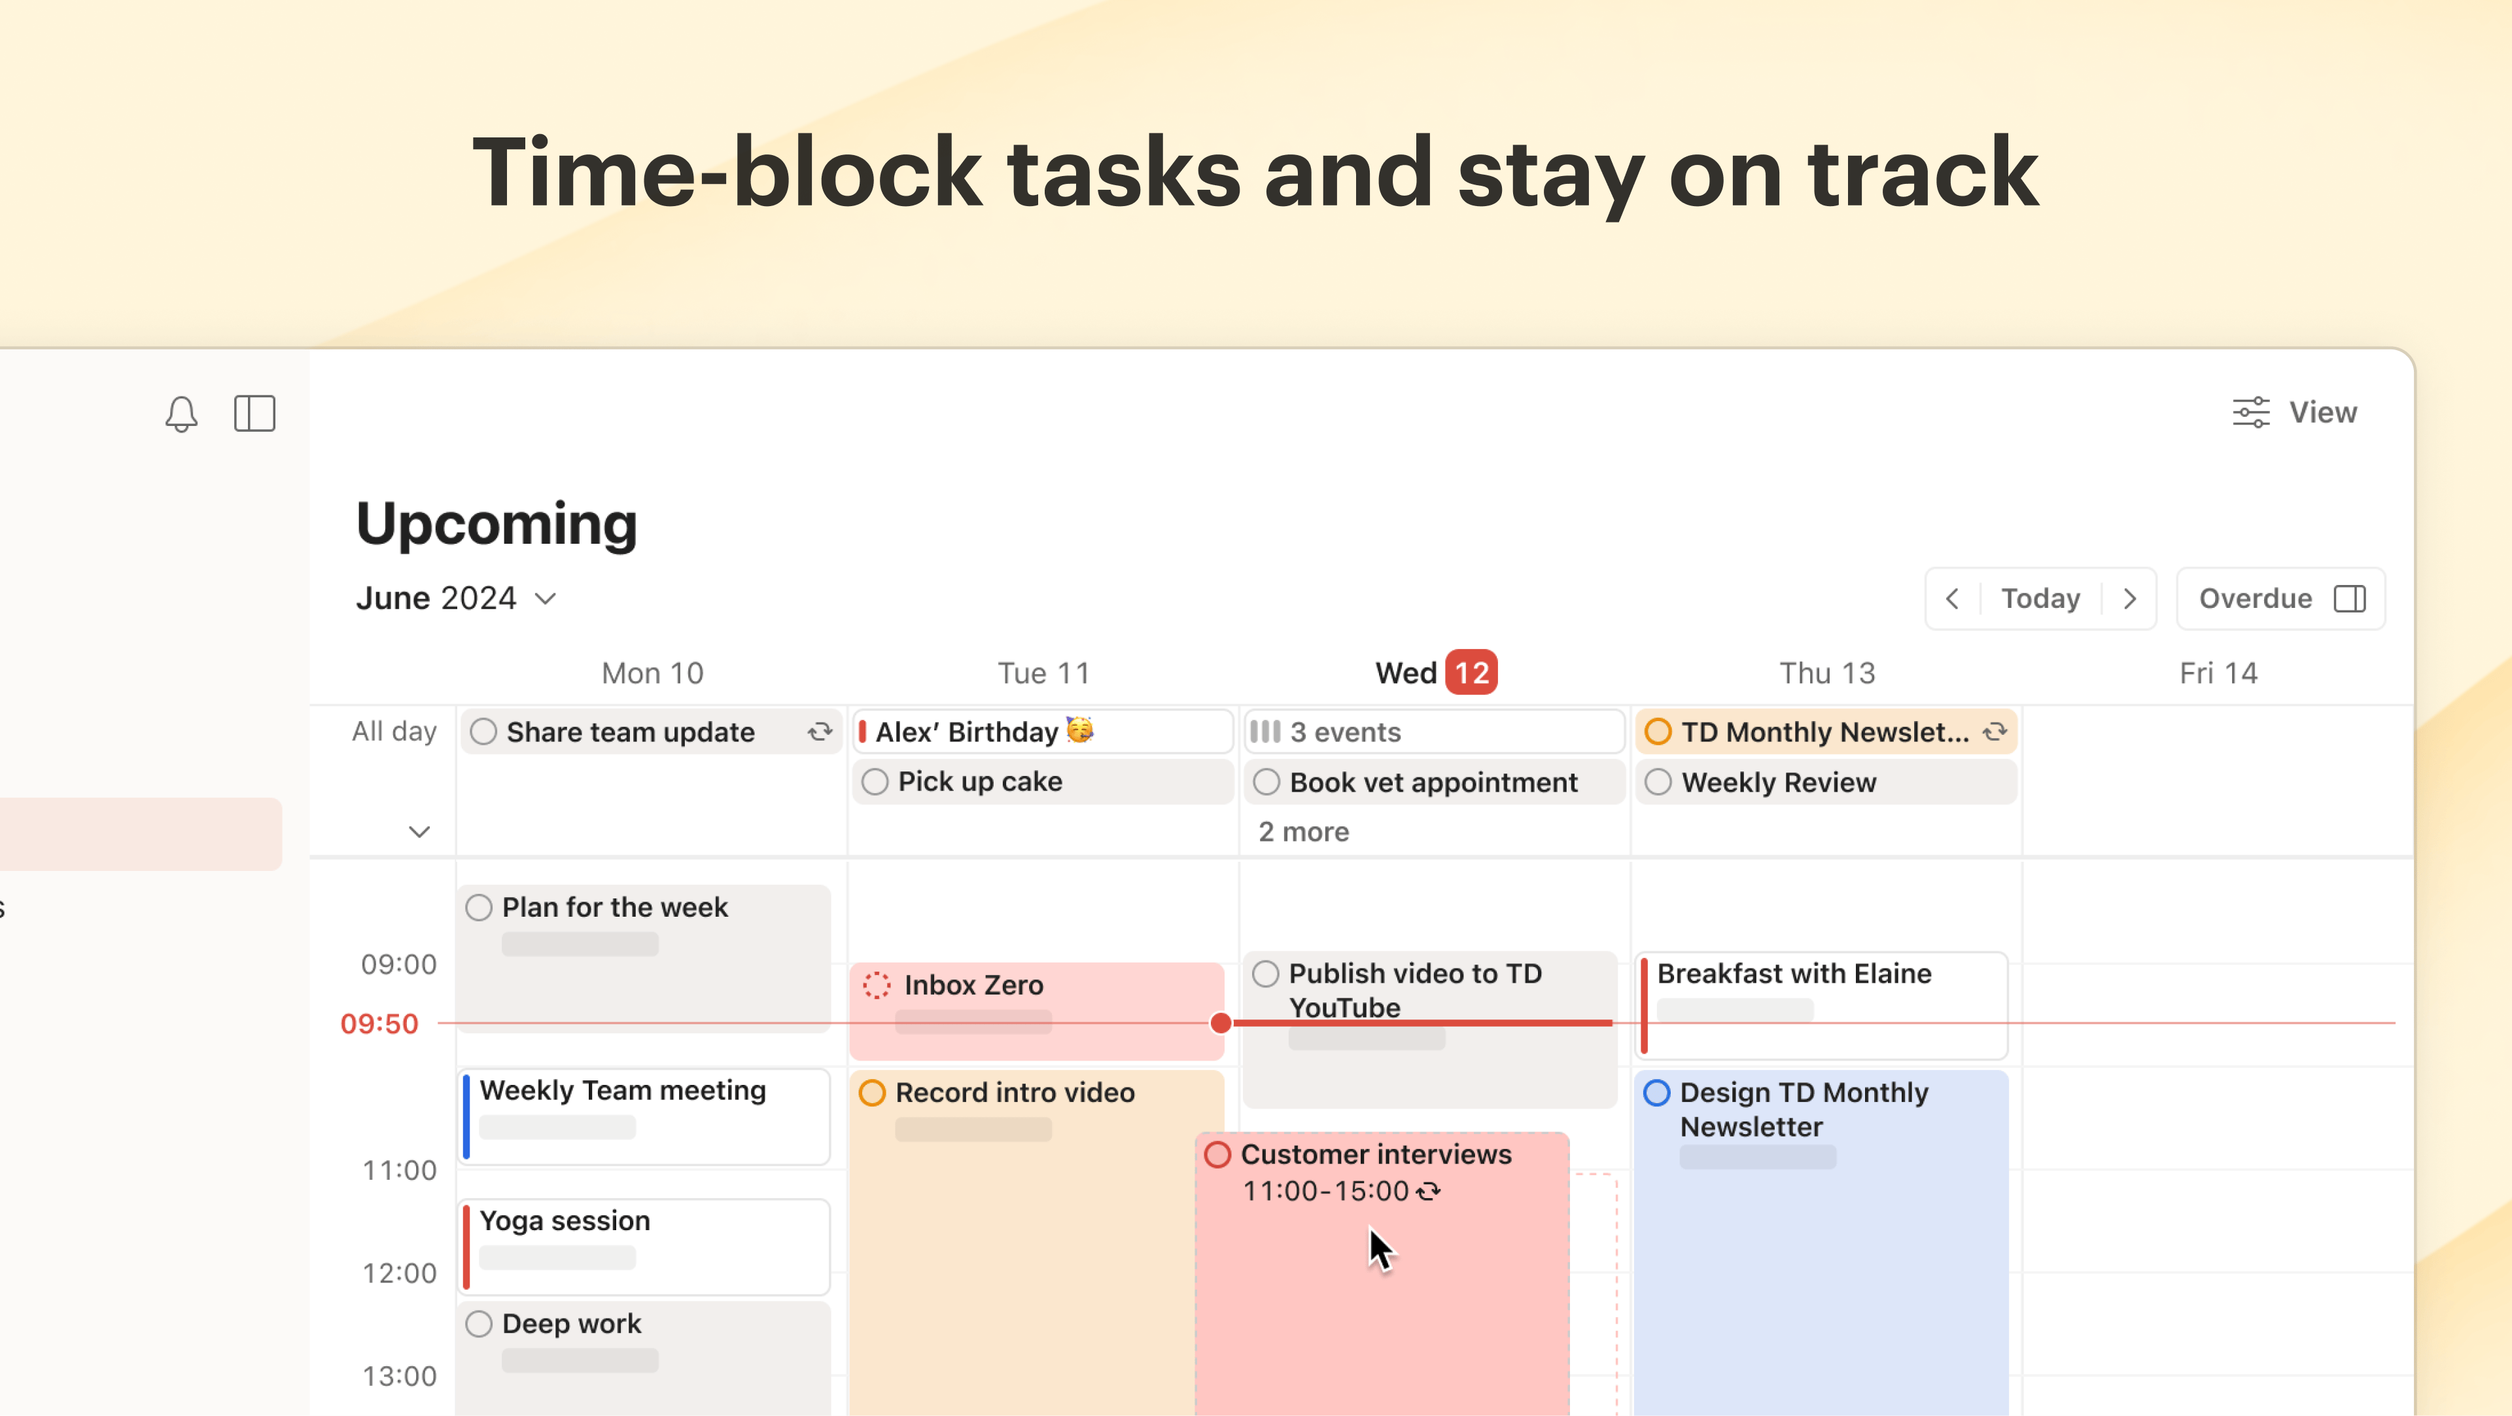The image size is (2512, 1416).
Task: Click the 3 events calendar bars icon
Action: point(1265,732)
